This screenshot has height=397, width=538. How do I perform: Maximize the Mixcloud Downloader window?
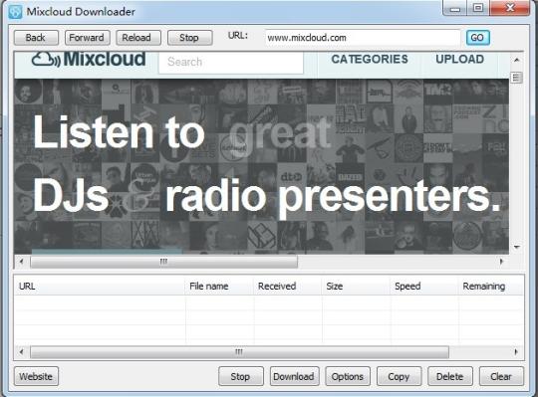coord(478,8)
